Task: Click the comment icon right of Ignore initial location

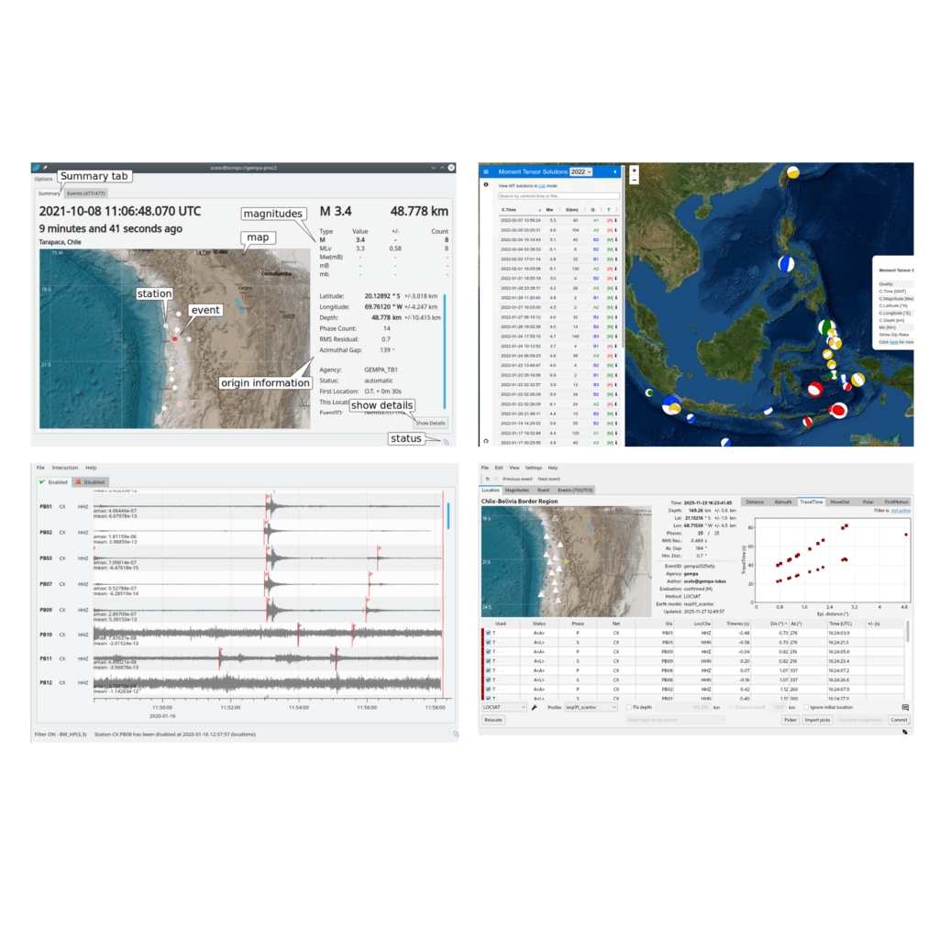Action: [905, 708]
